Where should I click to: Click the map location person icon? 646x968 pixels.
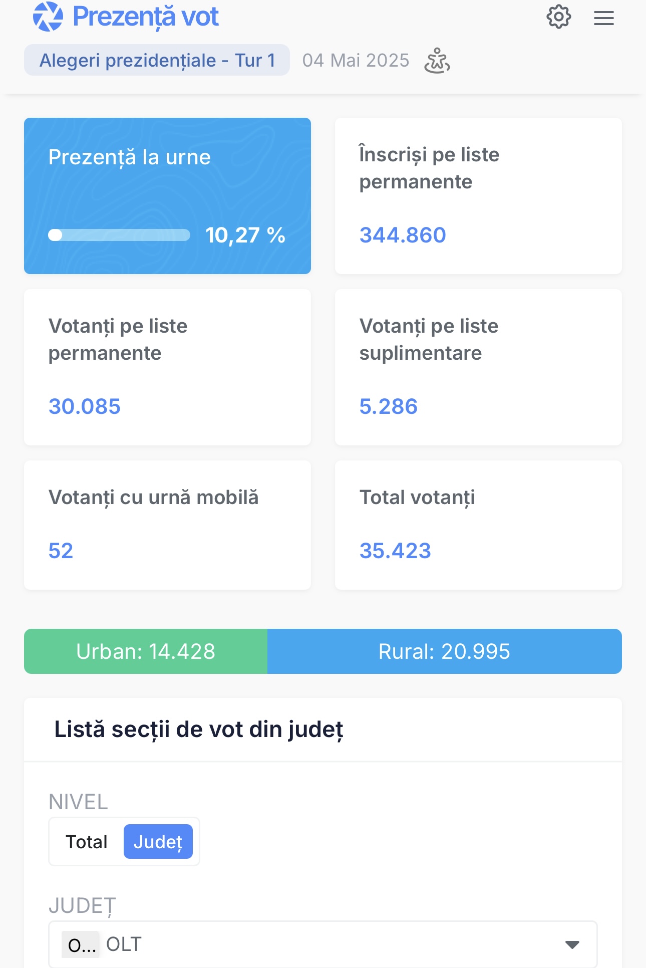437,61
